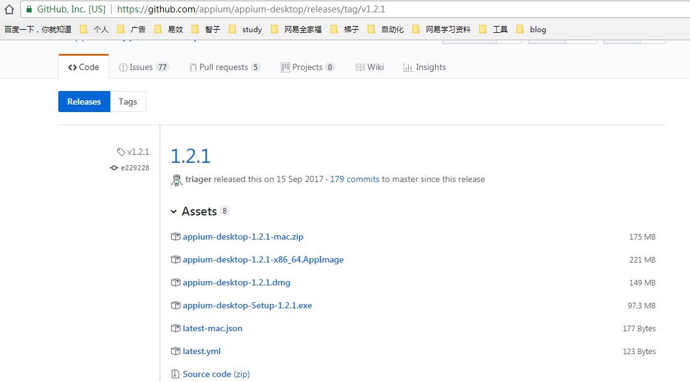690x382 pixels.
Task: Click the package icon beside the x86_64.AppImage asset
Action: click(175, 259)
